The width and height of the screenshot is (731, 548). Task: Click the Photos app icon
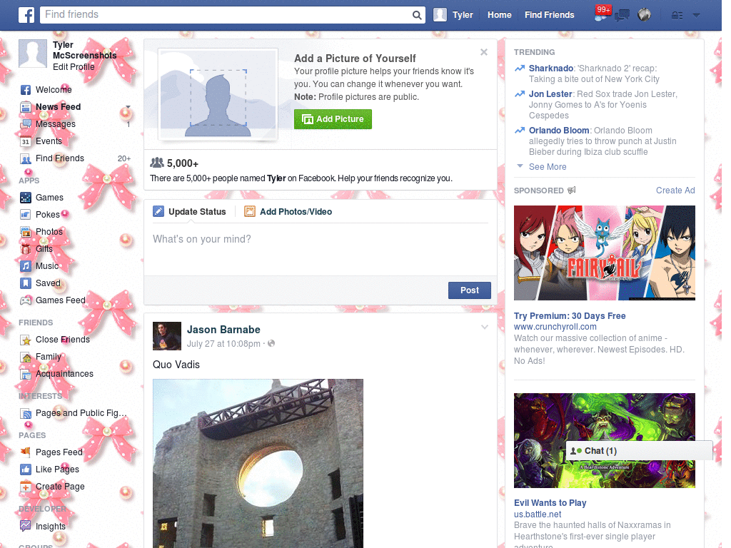tap(26, 232)
